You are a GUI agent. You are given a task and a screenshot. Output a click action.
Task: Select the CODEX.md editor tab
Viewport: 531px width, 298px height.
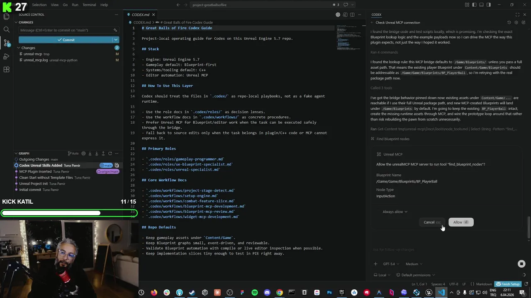tap(140, 14)
